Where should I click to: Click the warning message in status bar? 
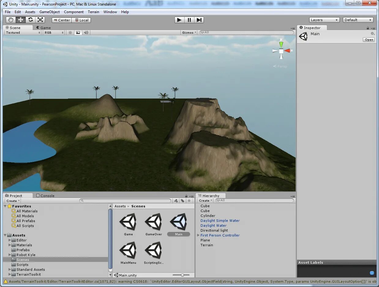[190, 281]
